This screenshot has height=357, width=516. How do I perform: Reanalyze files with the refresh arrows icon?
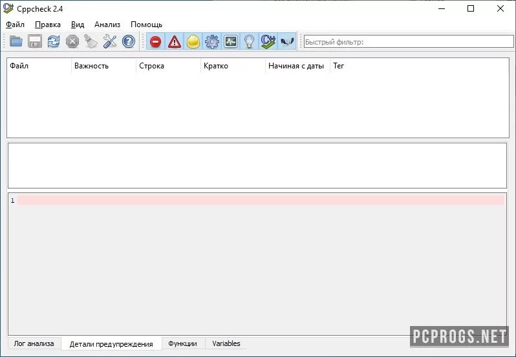pos(54,41)
